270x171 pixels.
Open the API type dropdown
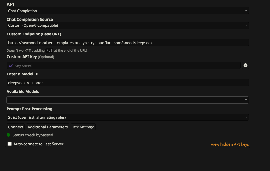coord(128,11)
